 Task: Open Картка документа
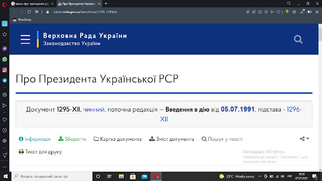pyautogui.click(x=117, y=139)
